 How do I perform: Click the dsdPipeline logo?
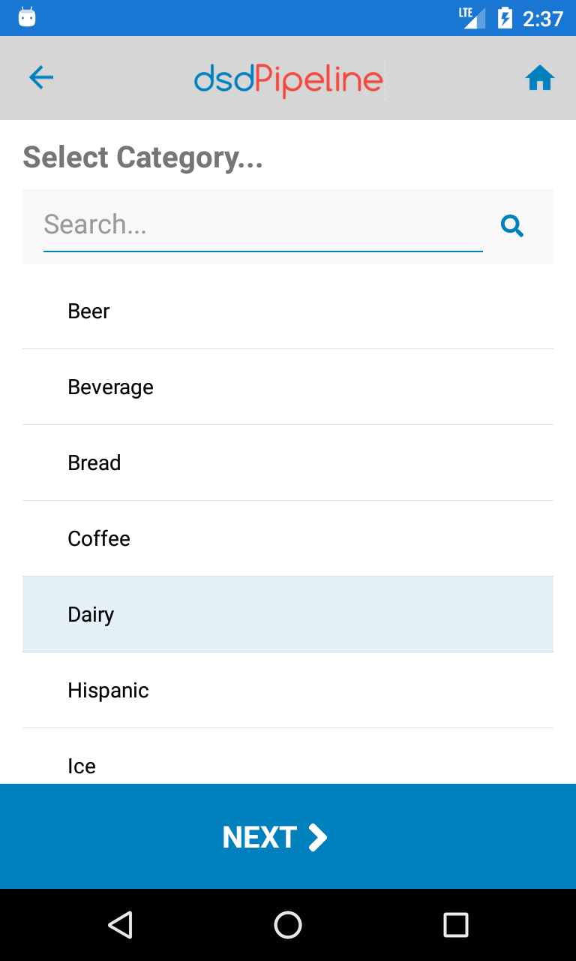[x=289, y=80]
